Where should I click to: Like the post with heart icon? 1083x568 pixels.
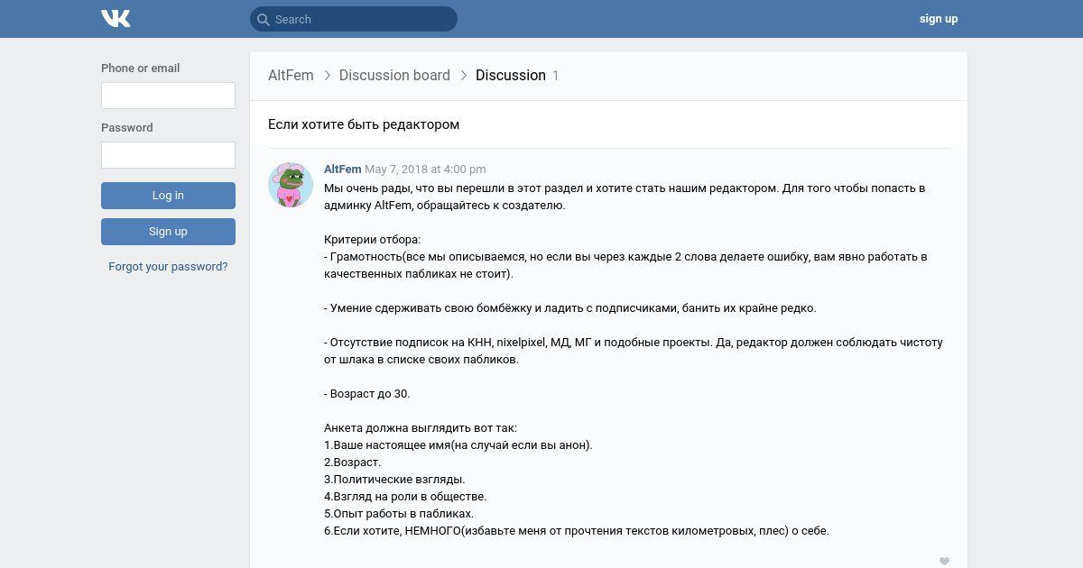[944, 561]
